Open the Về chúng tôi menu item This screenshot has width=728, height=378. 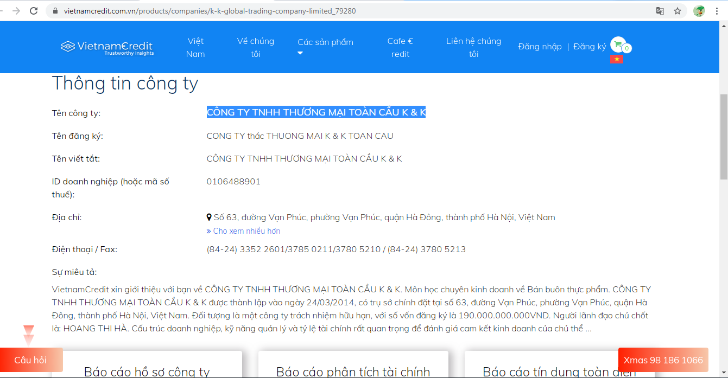coord(256,48)
